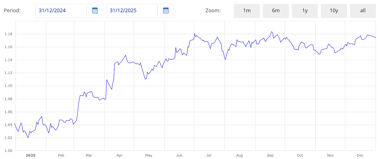
Task: Select the 'Zoom:' label
Action: (213, 11)
